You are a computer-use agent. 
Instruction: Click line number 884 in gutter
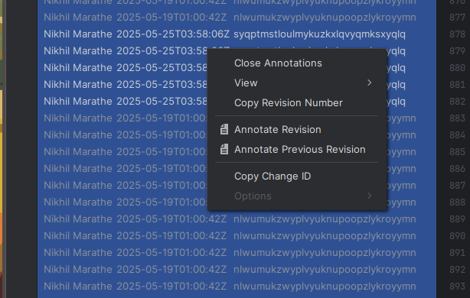tap(458, 135)
